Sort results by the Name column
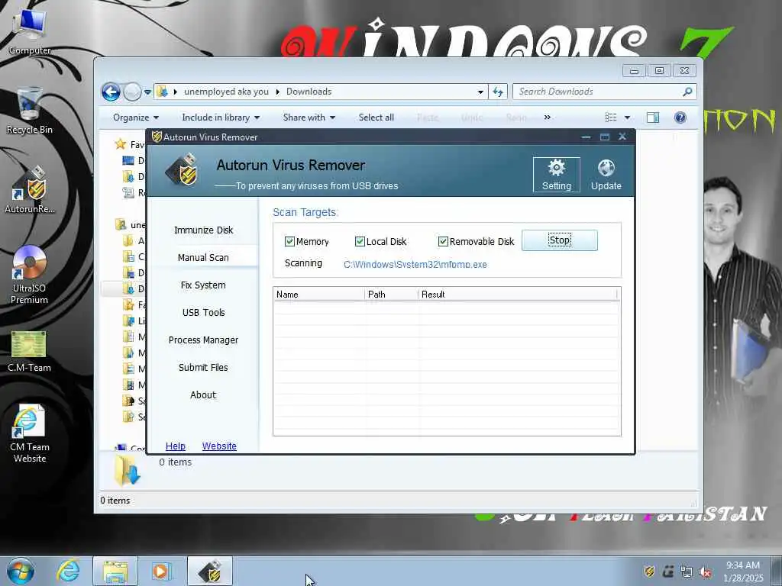Viewport: 782px width, 586px height. tap(319, 295)
